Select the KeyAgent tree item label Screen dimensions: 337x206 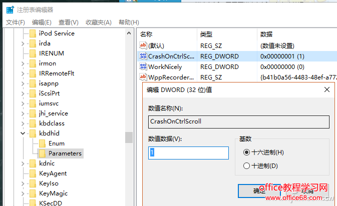pos(53,173)
